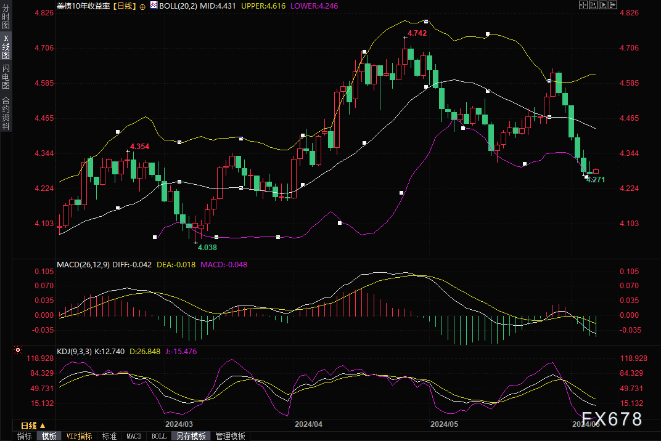Open the 合约资料 side tab
The image size is (661, 441).
pos(6,113)
